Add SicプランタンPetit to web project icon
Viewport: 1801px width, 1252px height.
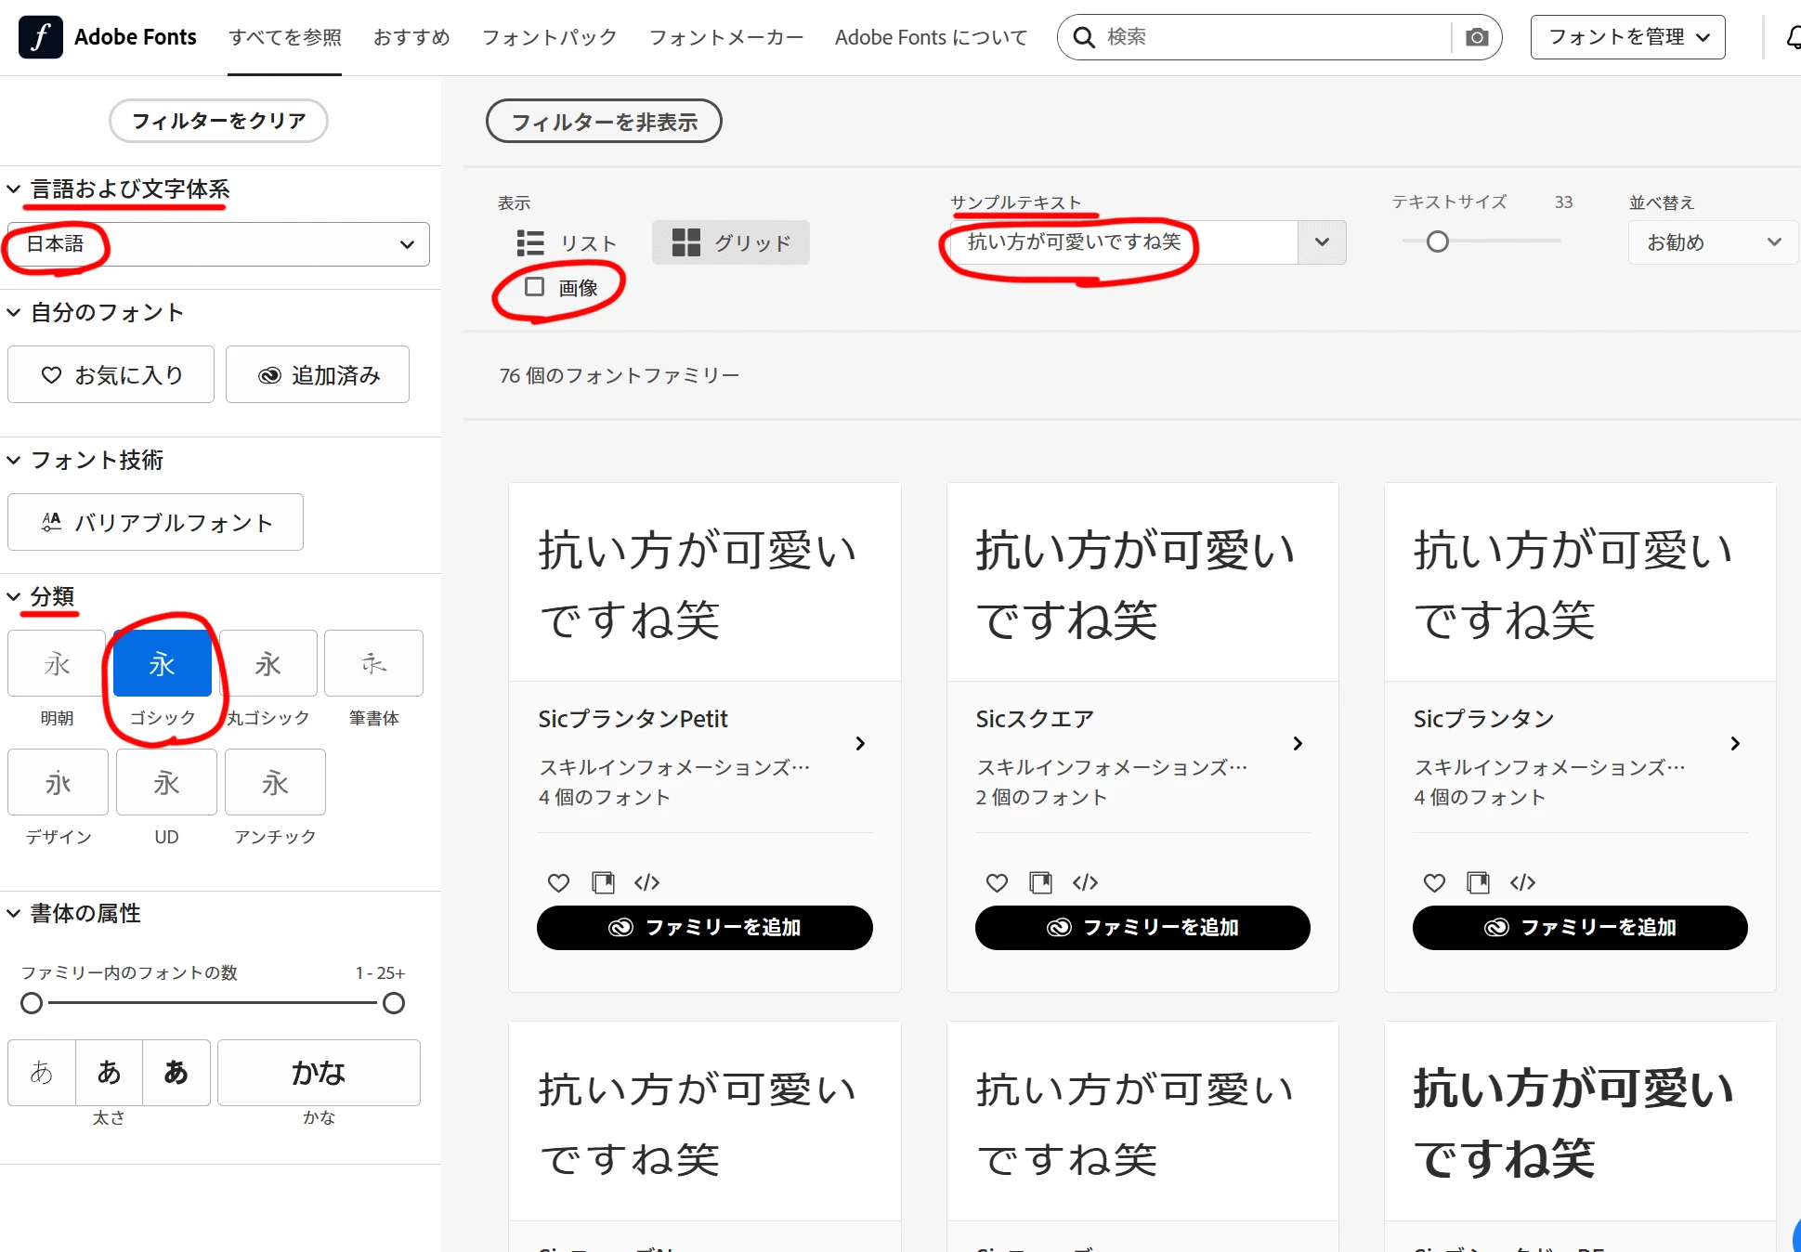(603, 882)
